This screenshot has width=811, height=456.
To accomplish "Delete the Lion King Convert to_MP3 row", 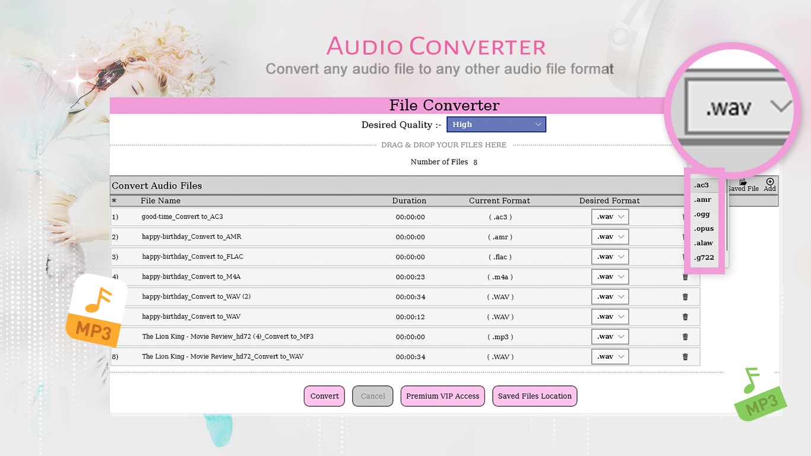I will click(685, 337).
